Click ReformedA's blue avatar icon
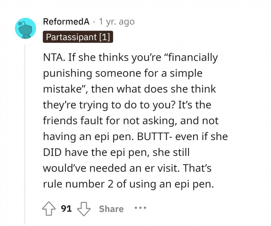 (x=26, y=29)
